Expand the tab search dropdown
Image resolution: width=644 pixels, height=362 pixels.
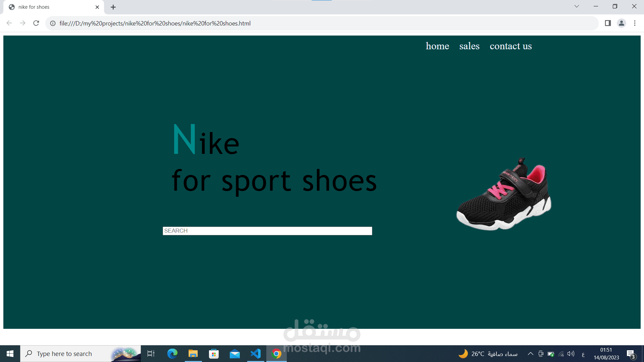[577, 6]
